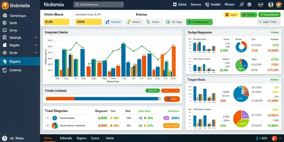
Task: Click the Fonainy filter button
Action: pos(114,22)
